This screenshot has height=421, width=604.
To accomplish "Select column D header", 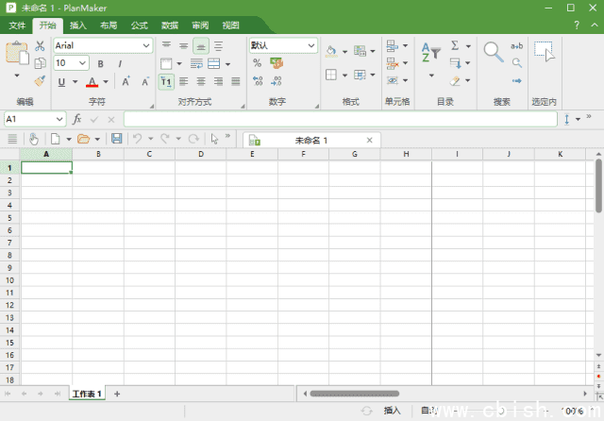I will point(201,154).
